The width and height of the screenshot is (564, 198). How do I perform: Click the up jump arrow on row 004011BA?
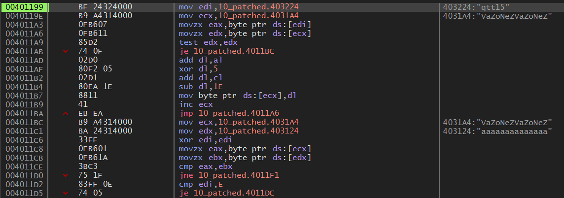pos(66,114)
